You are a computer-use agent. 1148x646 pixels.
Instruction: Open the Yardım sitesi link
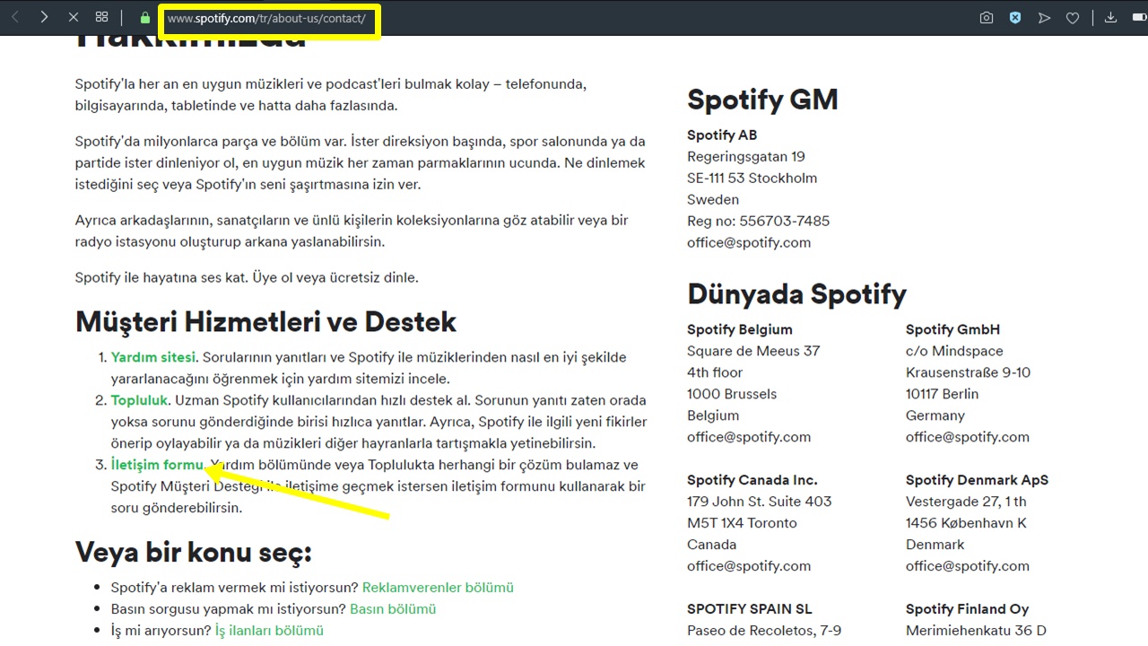pos(152,356)
